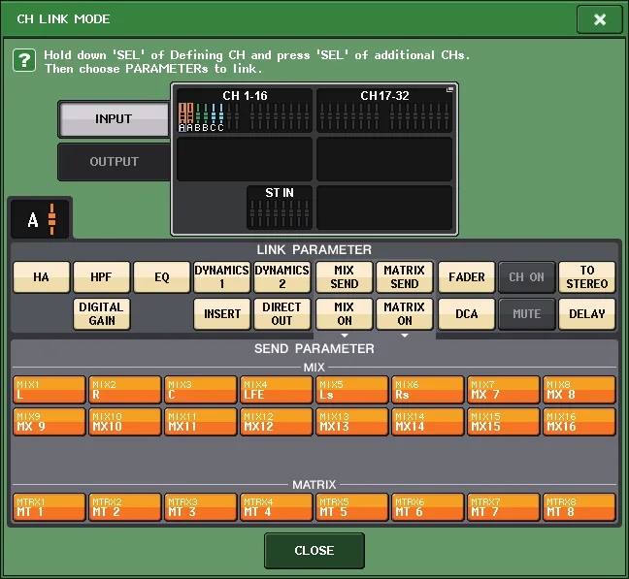Toggle the DELAY link parameter

pos(587,314)
